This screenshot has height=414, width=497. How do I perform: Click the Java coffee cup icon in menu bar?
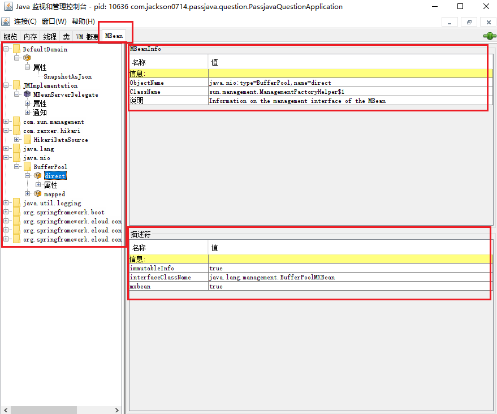tap(6, 21)
